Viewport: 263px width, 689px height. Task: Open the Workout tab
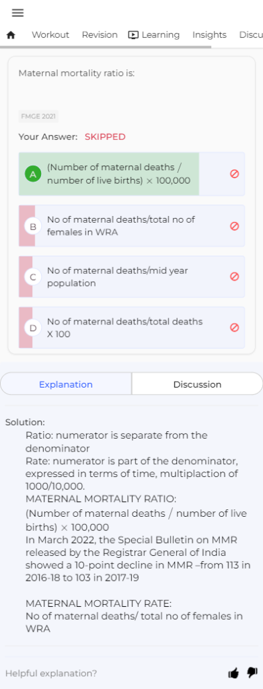coord(50,35)
